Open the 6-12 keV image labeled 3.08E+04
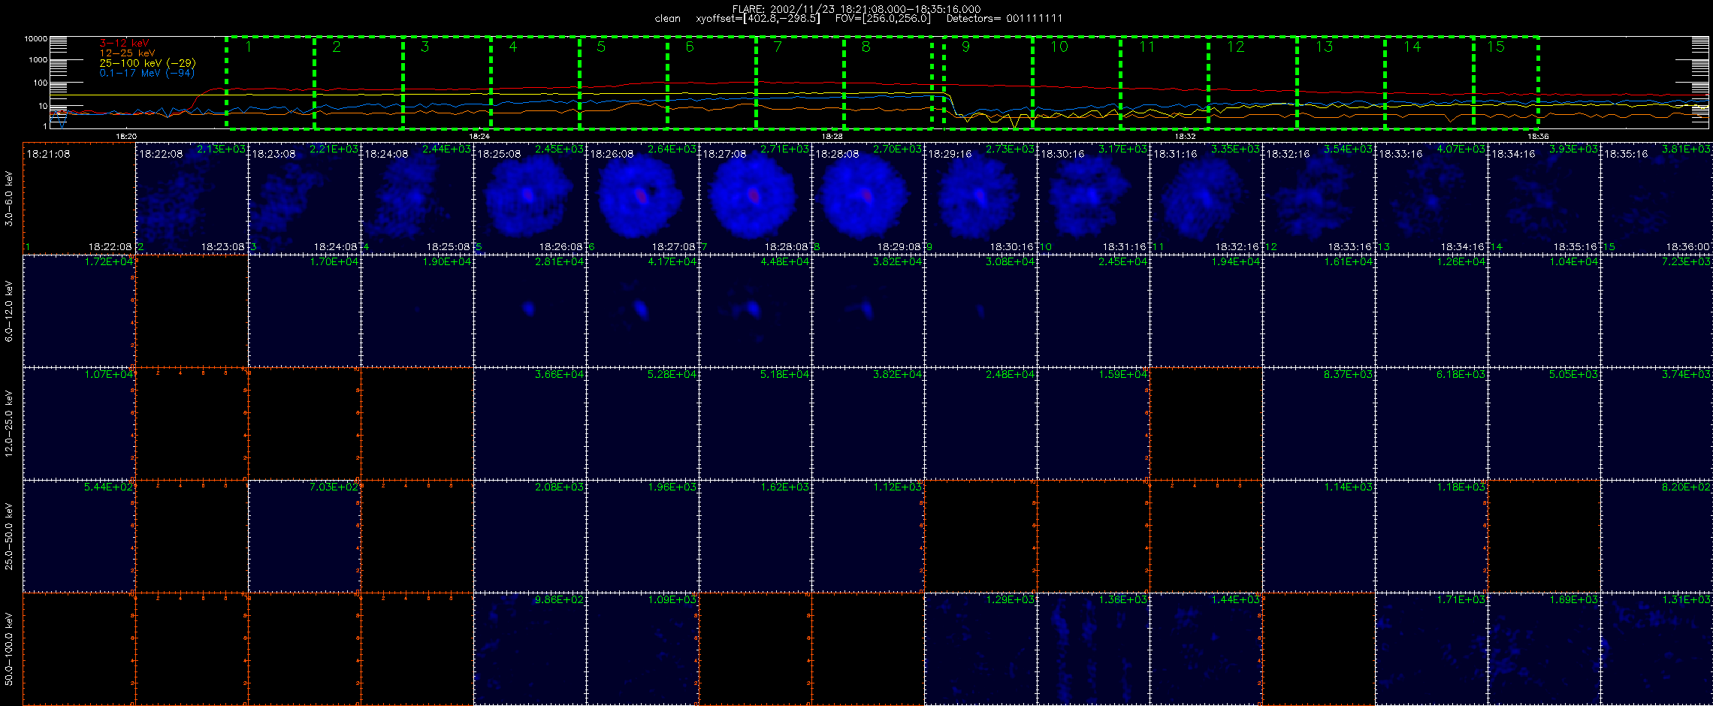 click(980, 311)
